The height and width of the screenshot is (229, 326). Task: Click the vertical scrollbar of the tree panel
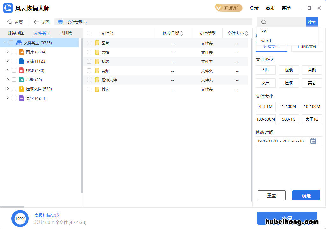click(82, 115)
